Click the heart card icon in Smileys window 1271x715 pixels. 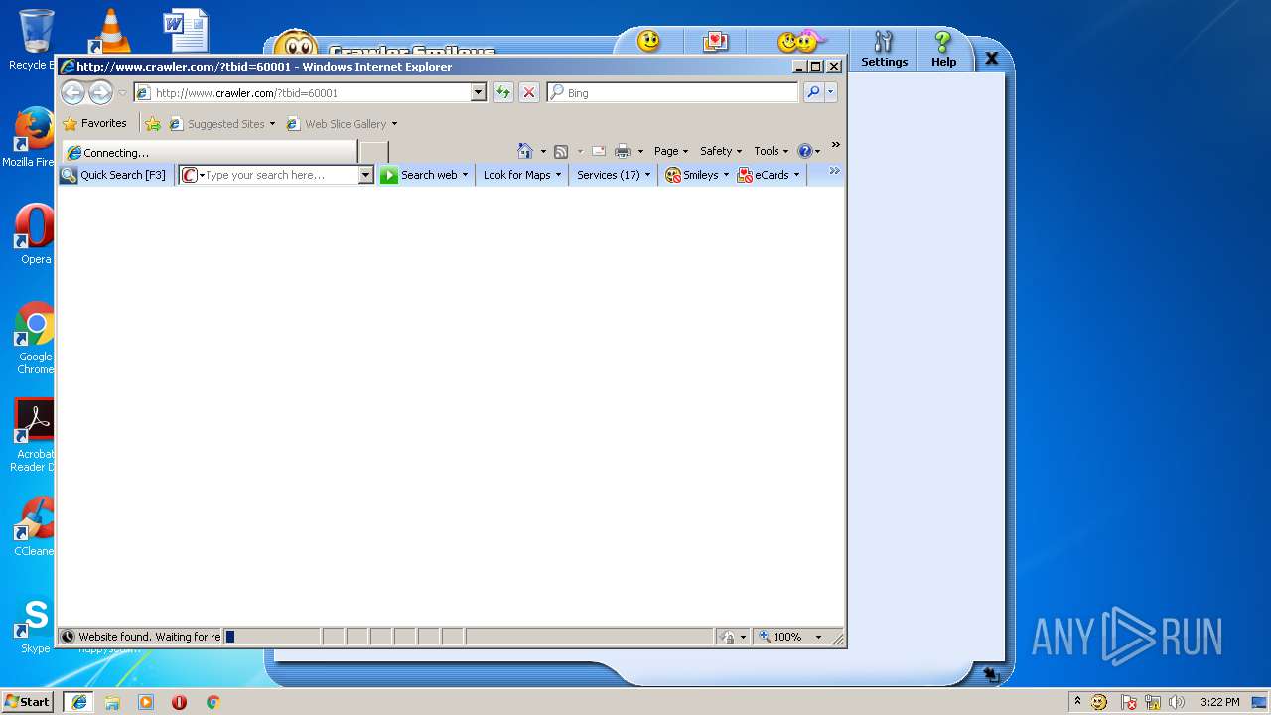715,41
